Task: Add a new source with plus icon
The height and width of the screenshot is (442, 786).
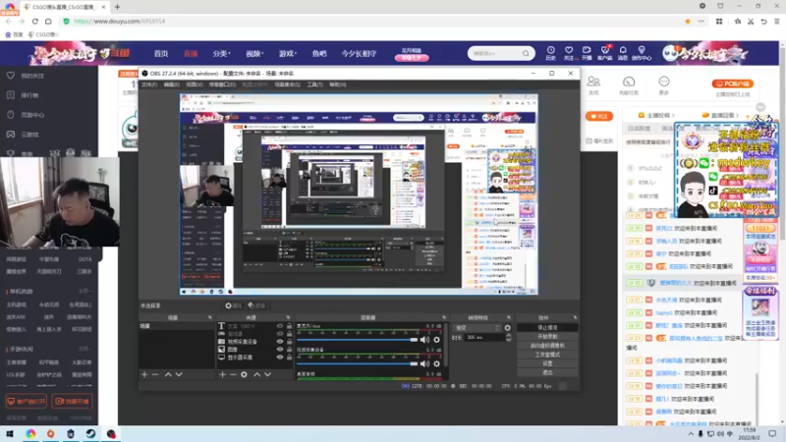Action: pyautogui.click(x=222, y=374)
